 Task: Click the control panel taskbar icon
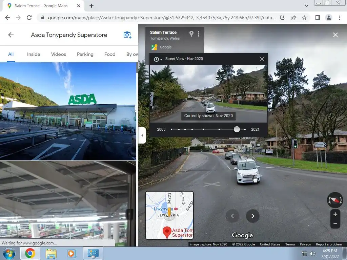[93, 253]
